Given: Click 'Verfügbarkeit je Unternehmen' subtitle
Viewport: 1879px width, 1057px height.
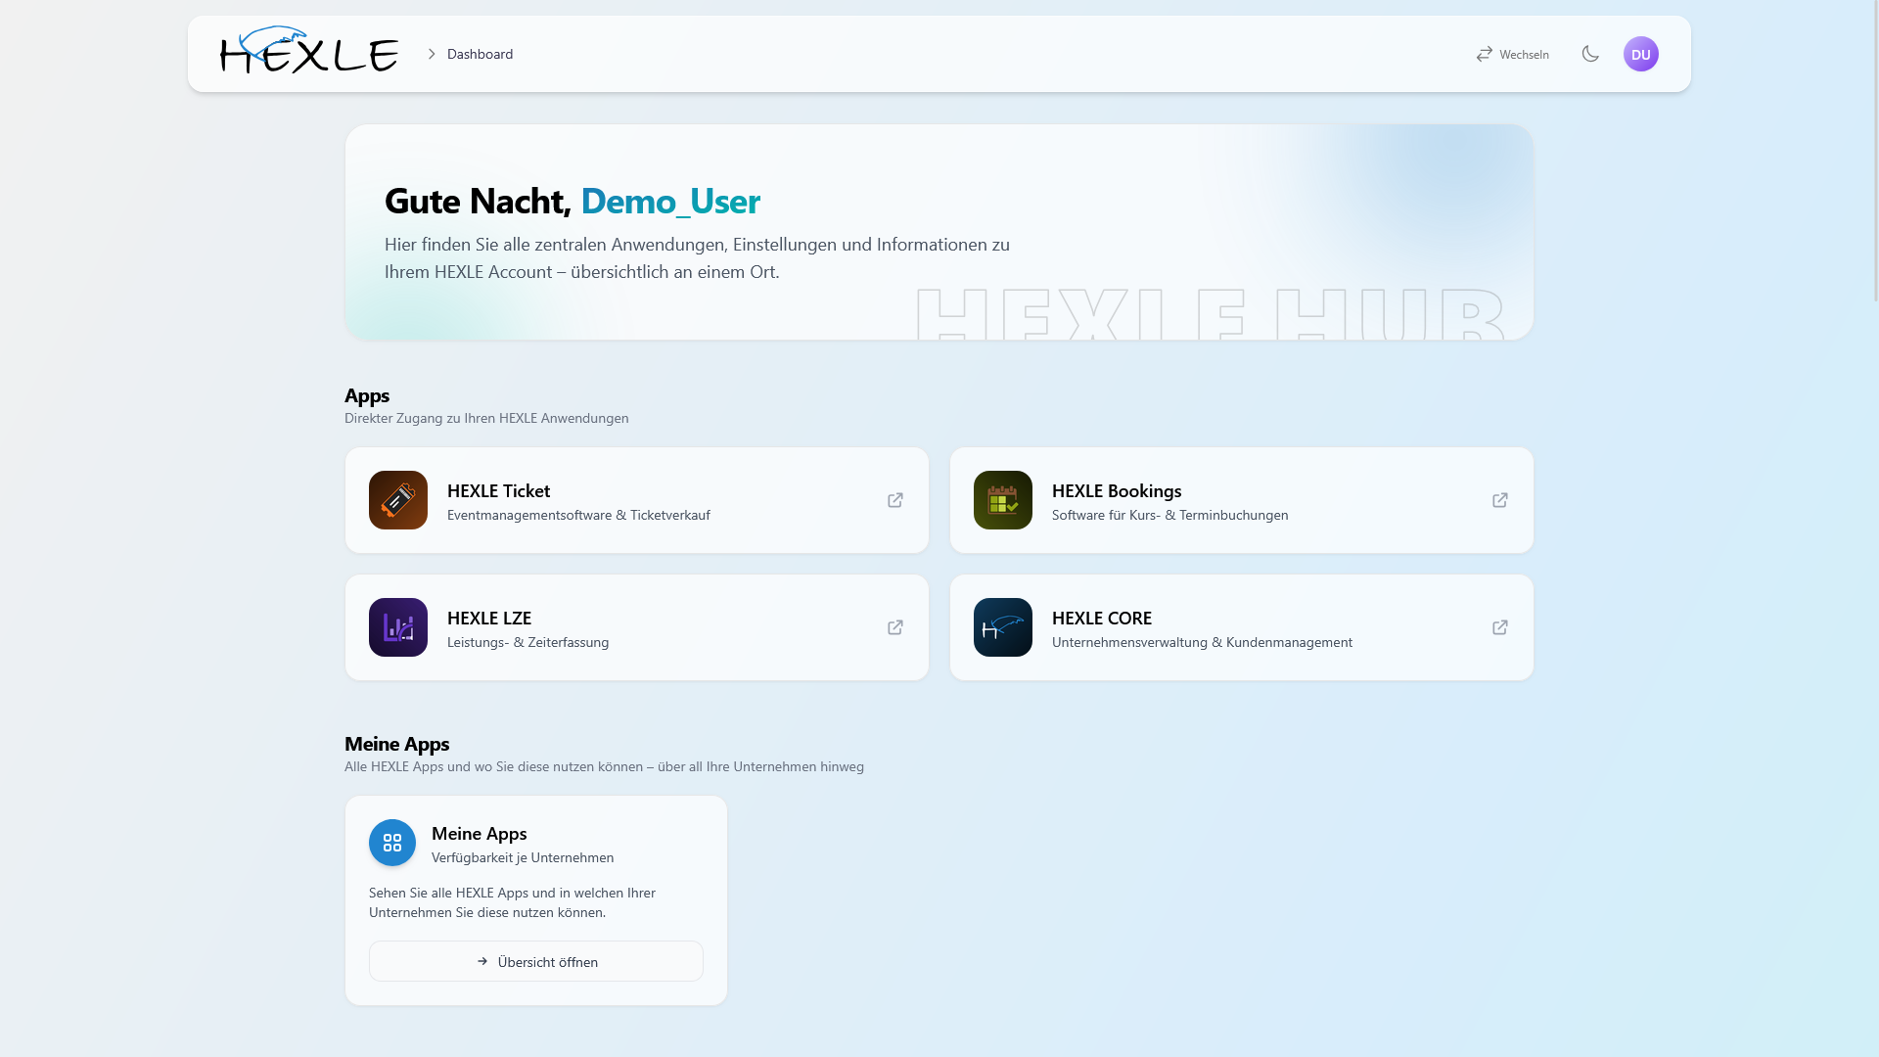Looking at the screenshot, I should pyautogui.click(x=523, y=857).
